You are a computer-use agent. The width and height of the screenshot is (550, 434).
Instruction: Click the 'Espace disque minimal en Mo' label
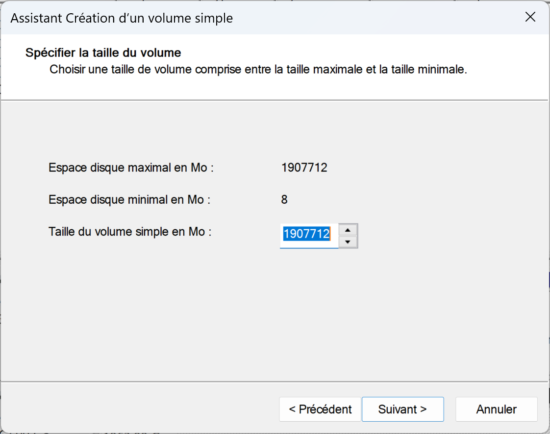[129, 200]
